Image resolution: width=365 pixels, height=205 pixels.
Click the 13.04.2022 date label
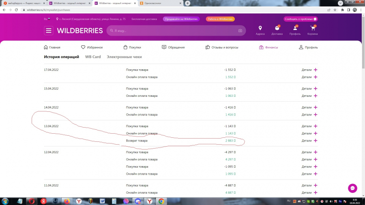point(51,126)
